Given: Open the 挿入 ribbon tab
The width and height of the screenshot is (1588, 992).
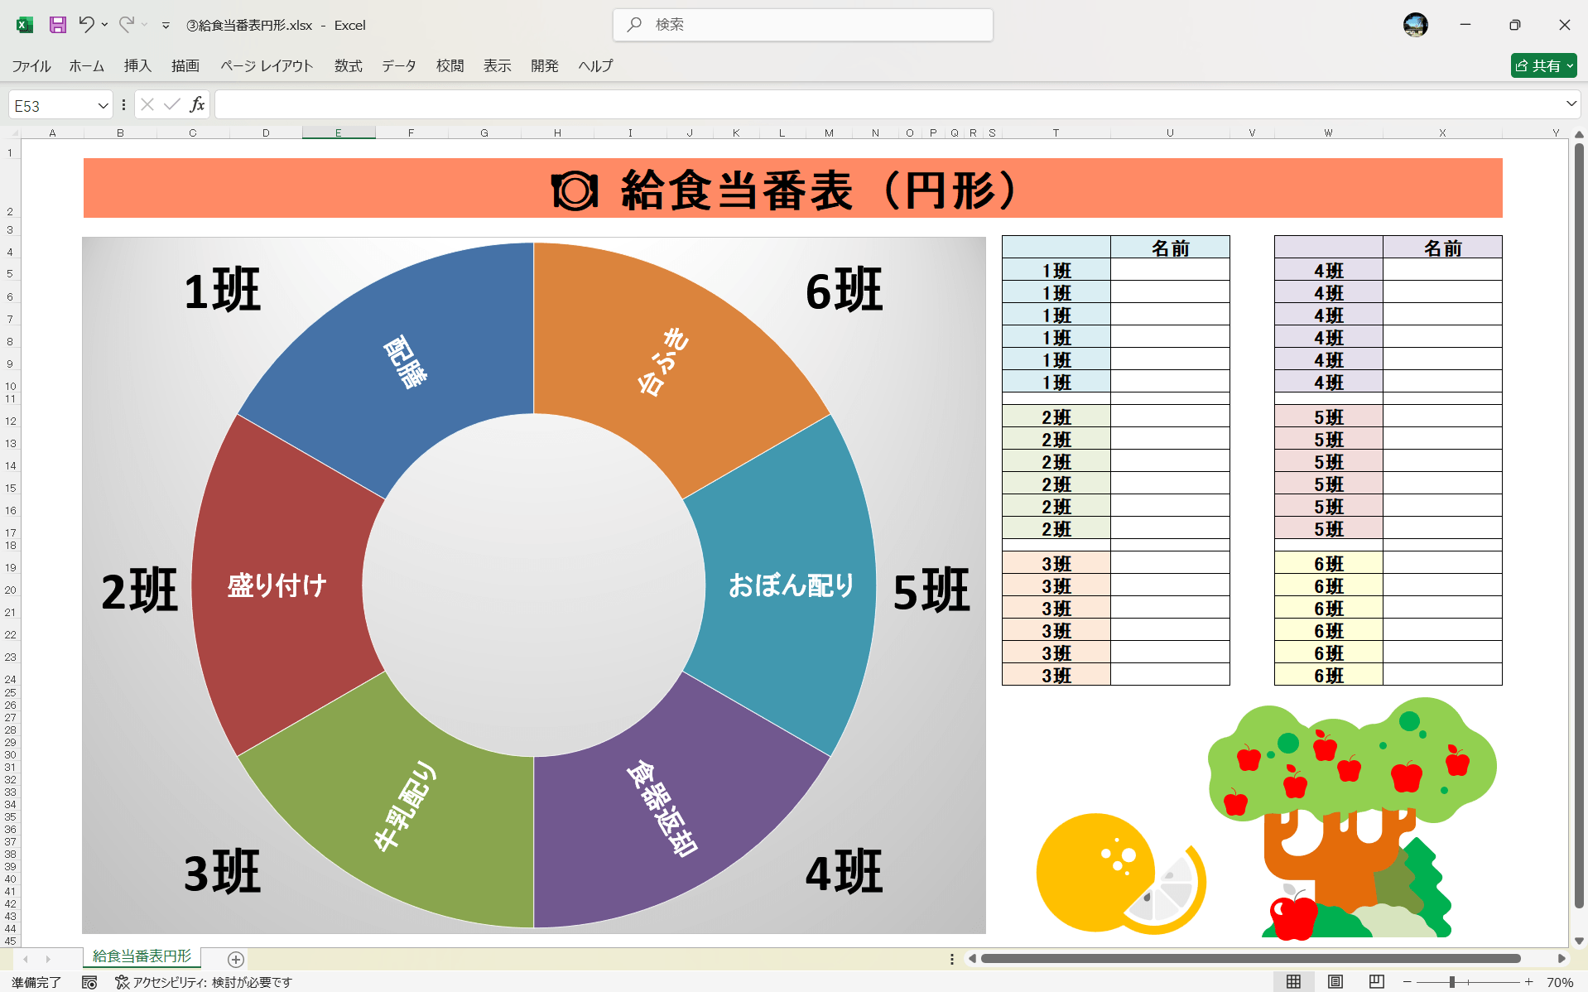Looking at the screenshot, I should pyautogui.click(x=137, y=65).
